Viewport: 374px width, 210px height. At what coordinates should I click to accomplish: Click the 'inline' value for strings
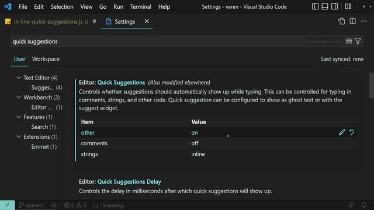pos(198,154)
